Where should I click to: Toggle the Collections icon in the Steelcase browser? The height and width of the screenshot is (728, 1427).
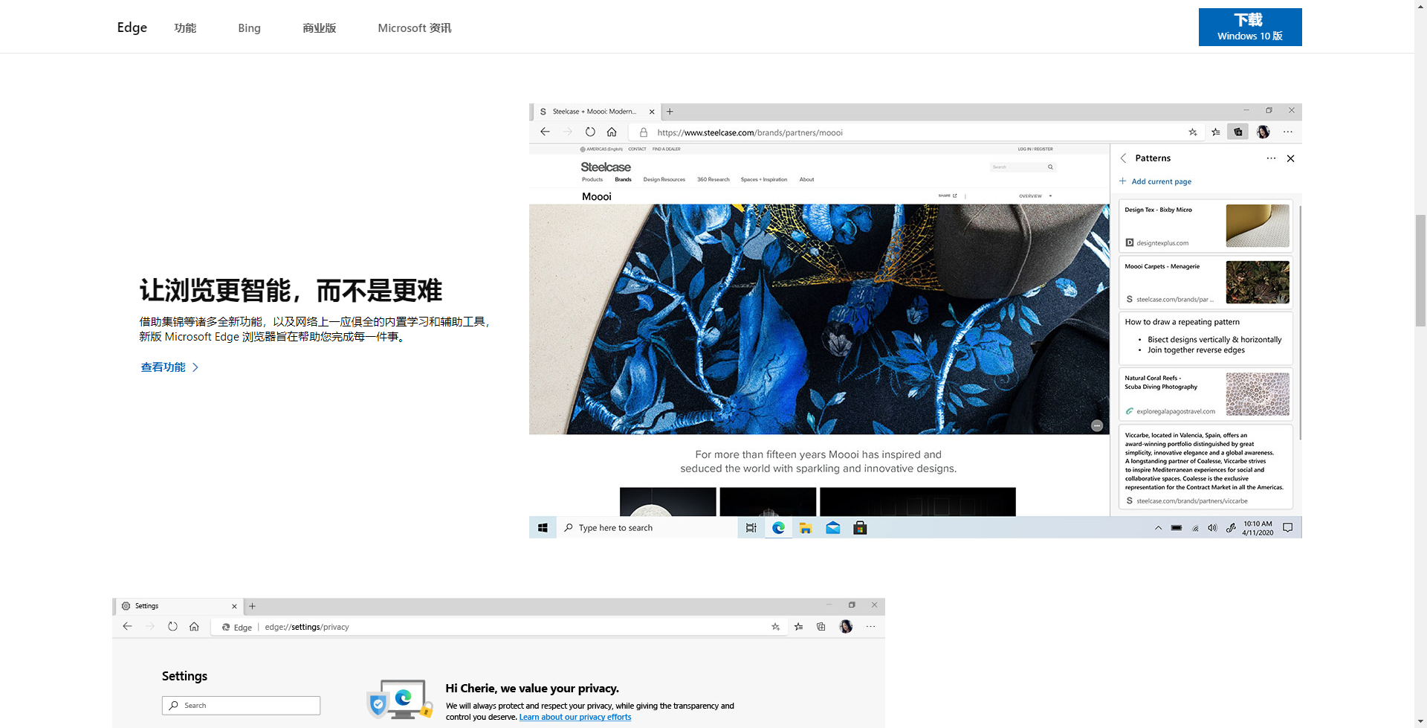click(1238, 132)
